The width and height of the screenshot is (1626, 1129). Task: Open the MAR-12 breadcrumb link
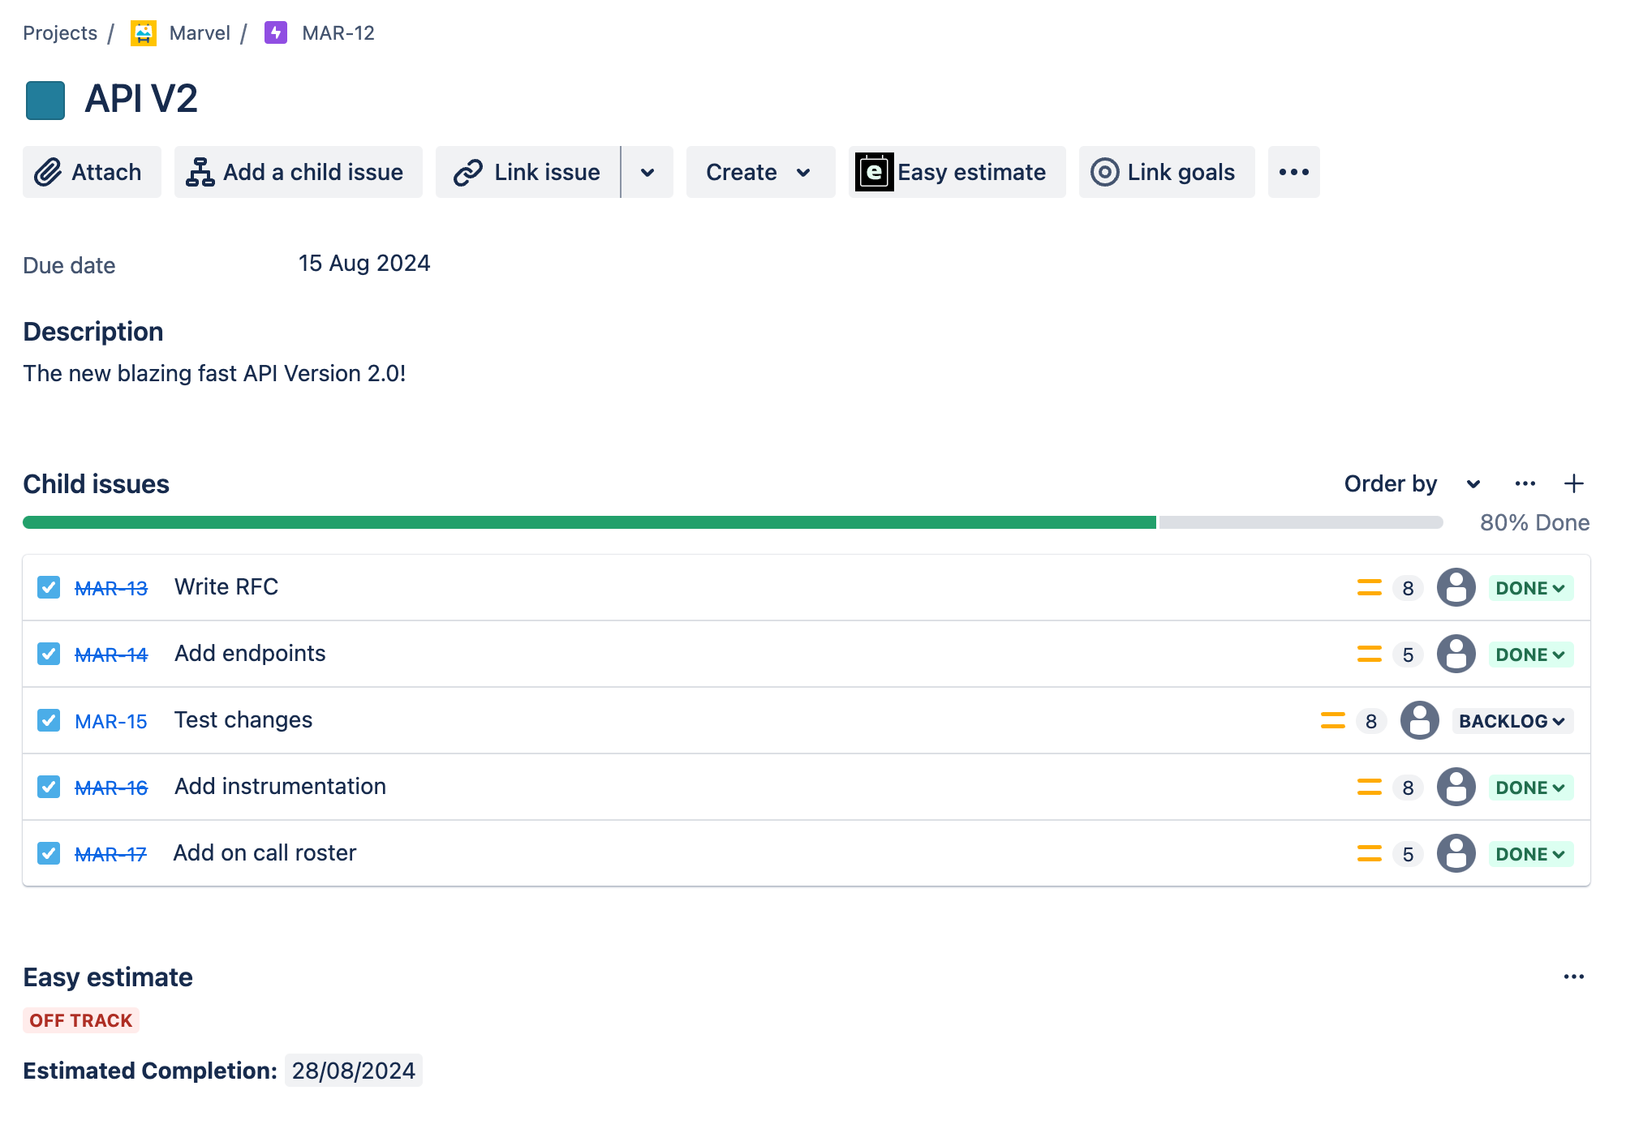(338, 33)
